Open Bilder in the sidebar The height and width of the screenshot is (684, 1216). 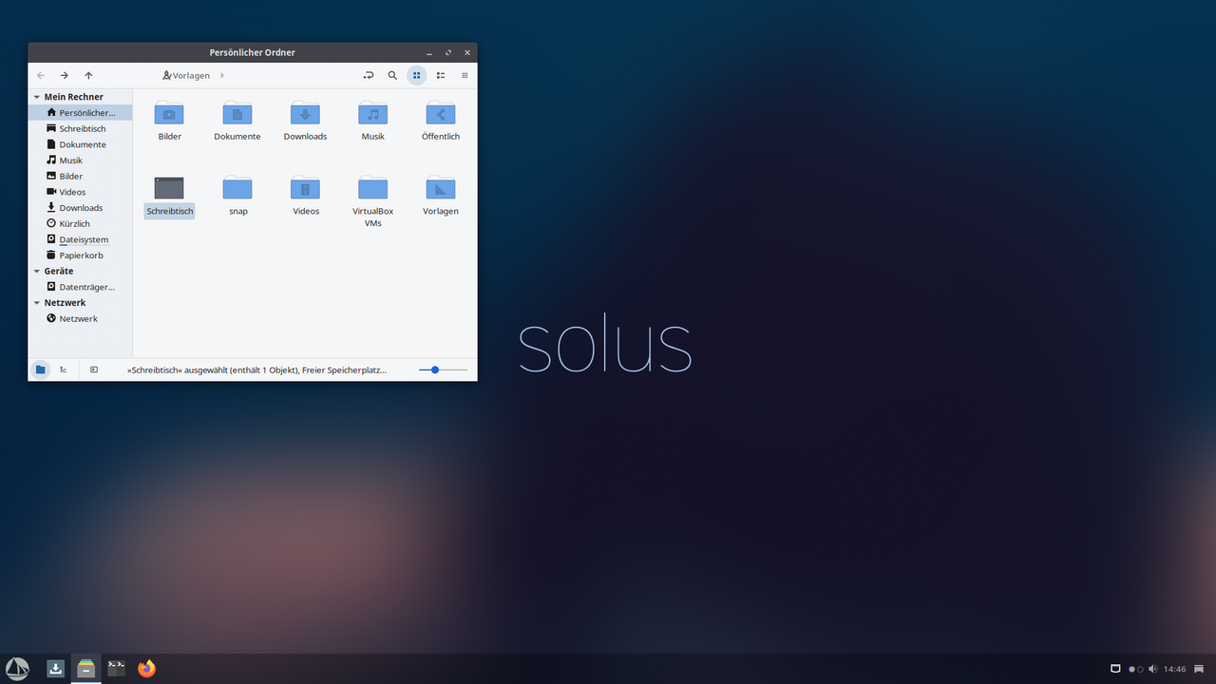(81, 176)
